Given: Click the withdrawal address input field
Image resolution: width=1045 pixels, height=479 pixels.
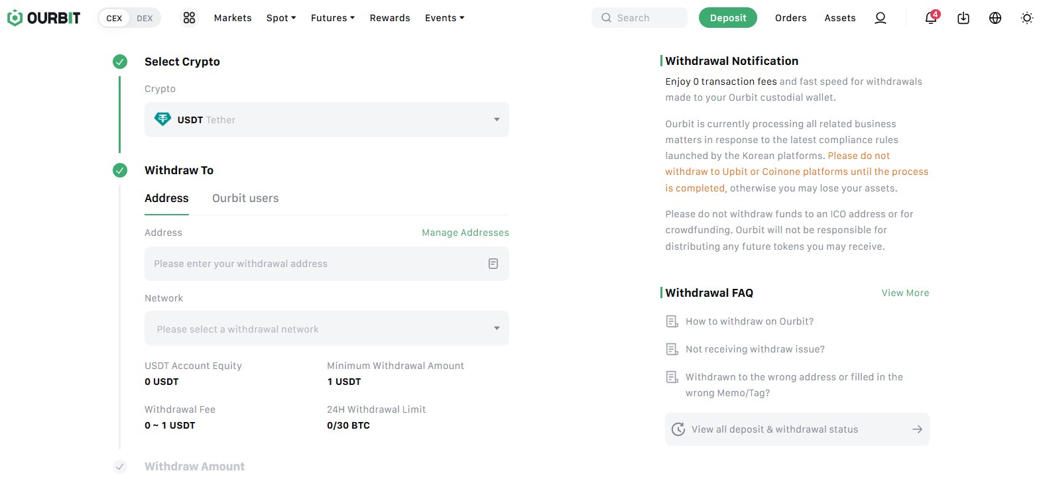Looking at the screenshot, I should tap(327, 264).
